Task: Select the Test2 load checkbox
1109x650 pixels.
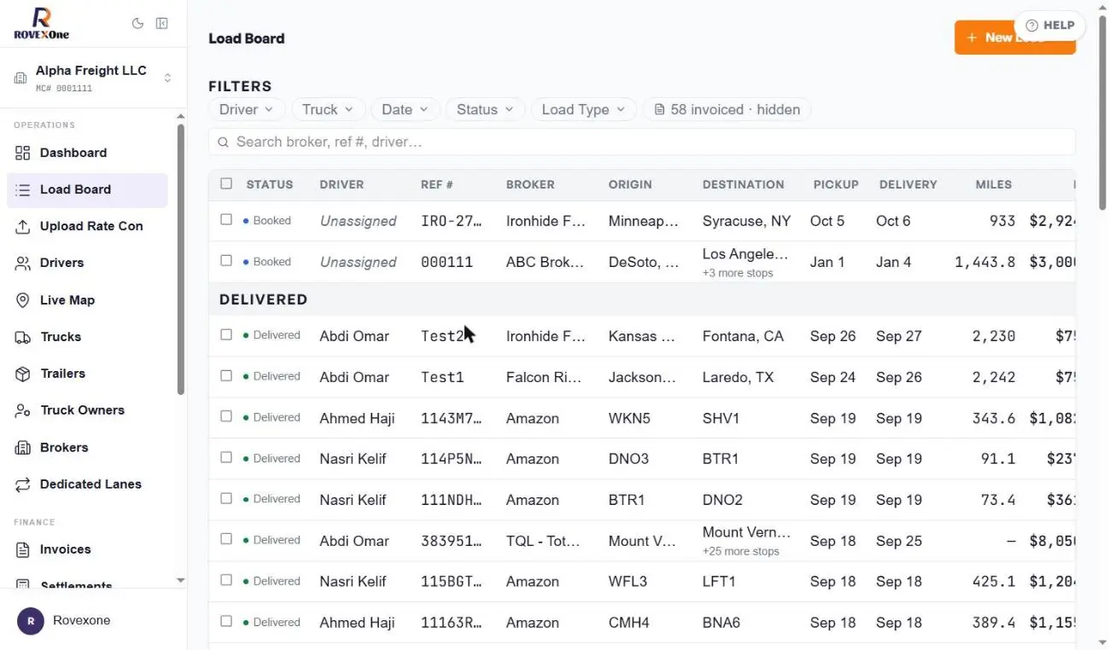Action: [x=226, y=334]
